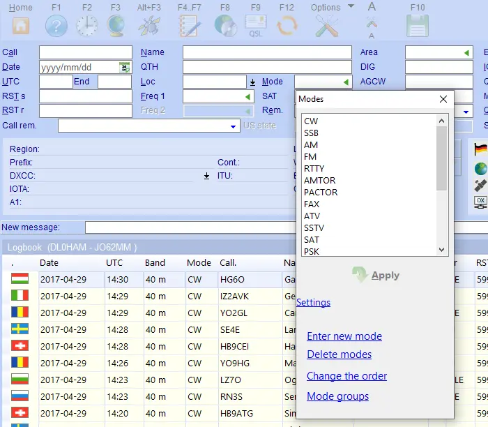Open the F4..F7 notepad icon
This screenshot has width=488, height=427.
tap(190, 26)
